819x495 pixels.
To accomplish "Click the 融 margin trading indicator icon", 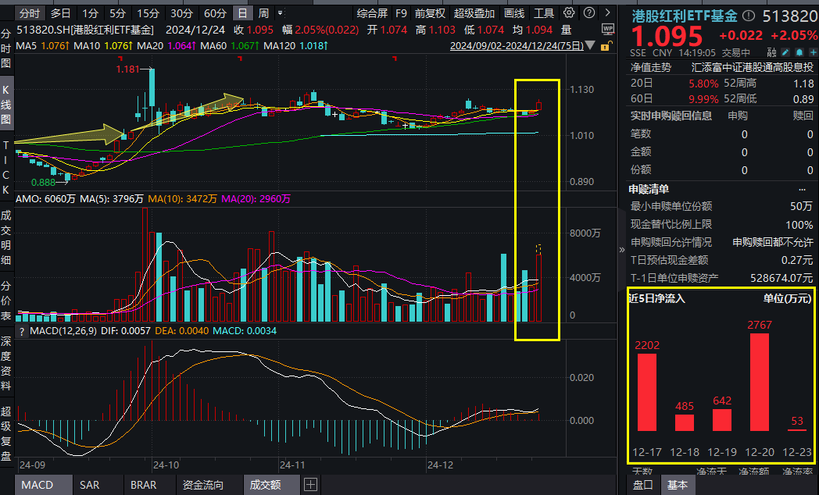I will pyautogui.click(x=772, y=52).
